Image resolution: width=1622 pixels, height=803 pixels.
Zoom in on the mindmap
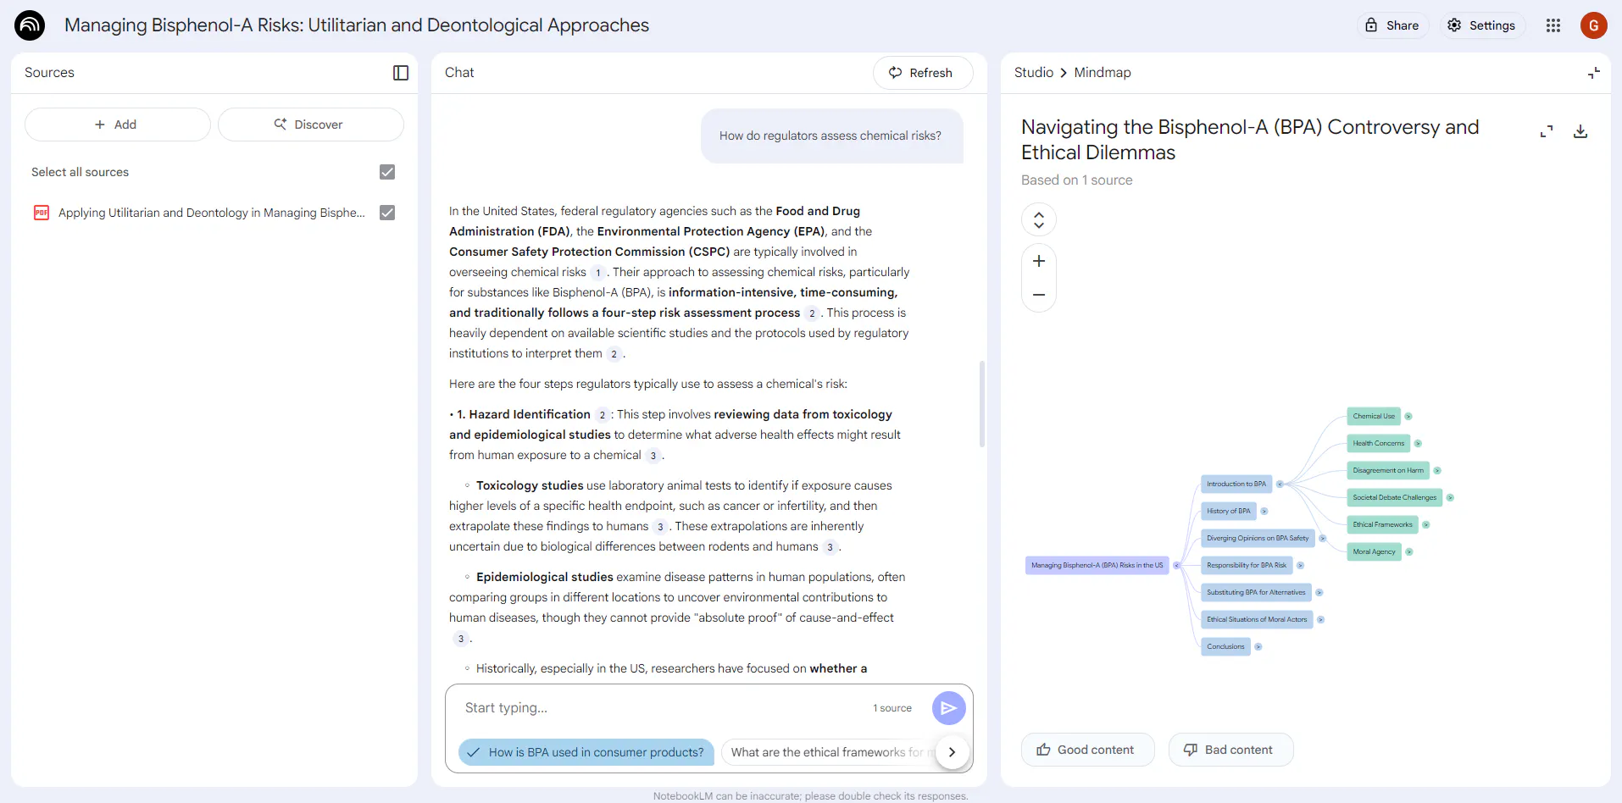click(x=1038, y=261)
